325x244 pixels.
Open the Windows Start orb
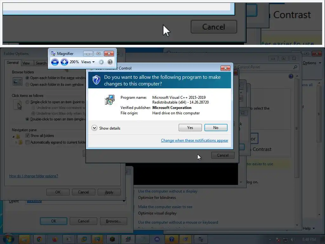[x=8, y=239]
